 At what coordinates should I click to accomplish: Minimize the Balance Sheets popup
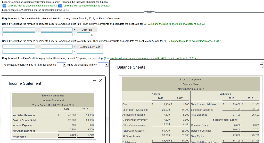click(261, 65)
